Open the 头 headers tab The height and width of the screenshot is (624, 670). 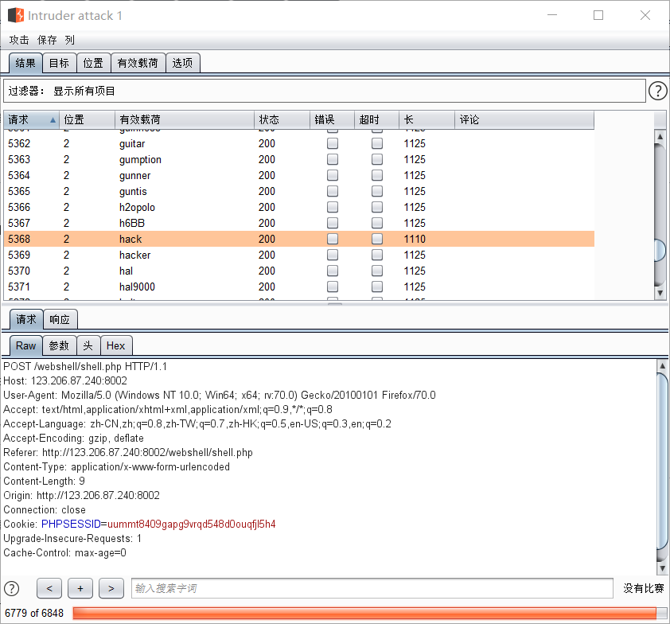(x=88, y=345)
